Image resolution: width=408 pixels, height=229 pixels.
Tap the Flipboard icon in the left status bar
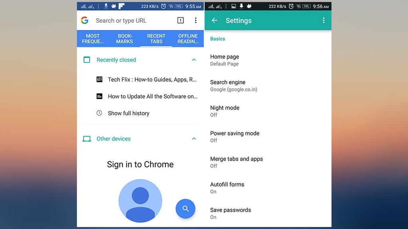(122, 6)
